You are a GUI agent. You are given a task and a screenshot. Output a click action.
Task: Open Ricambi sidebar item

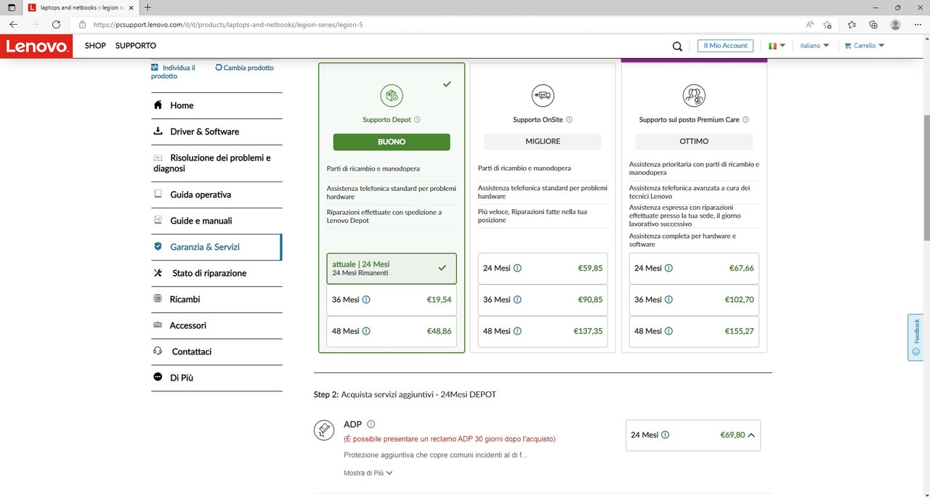click(217, 299)
